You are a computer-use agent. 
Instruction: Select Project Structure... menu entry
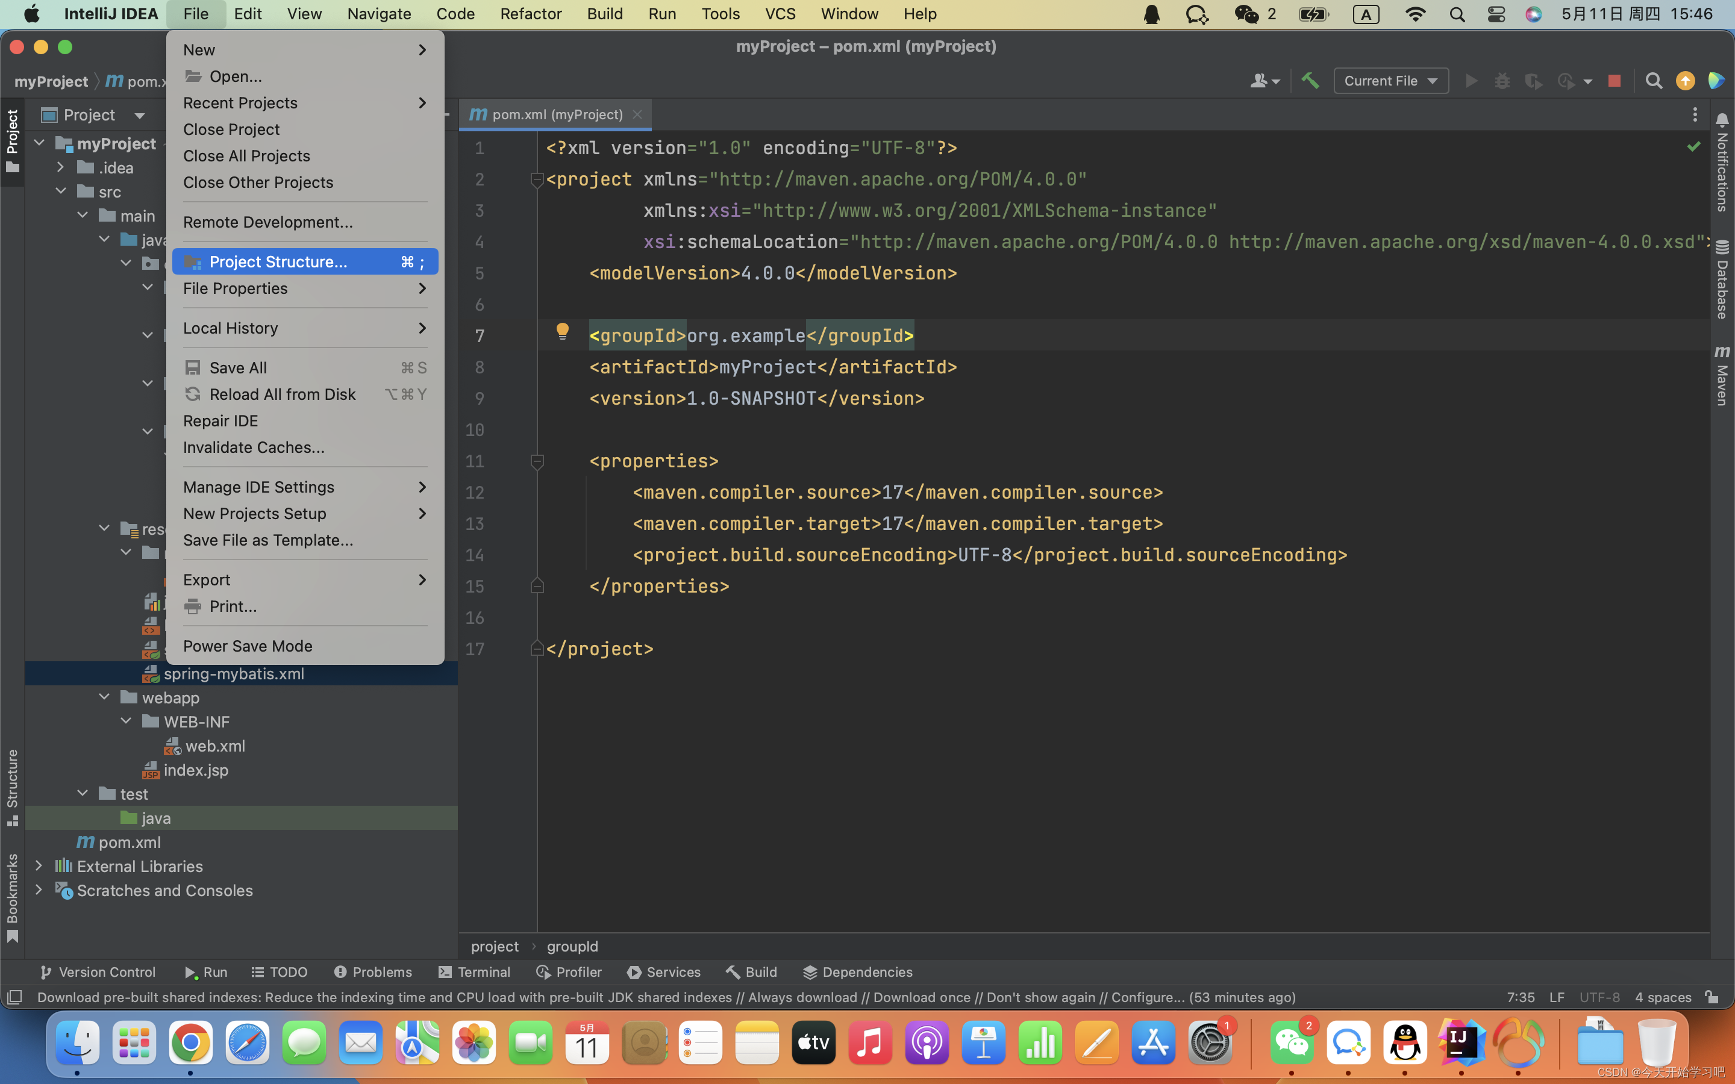click(305, 262)
